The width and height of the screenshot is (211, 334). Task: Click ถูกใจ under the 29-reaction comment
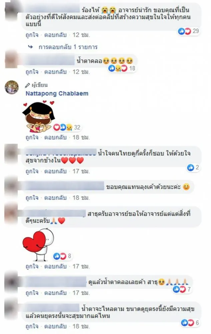tap(32, 35)
